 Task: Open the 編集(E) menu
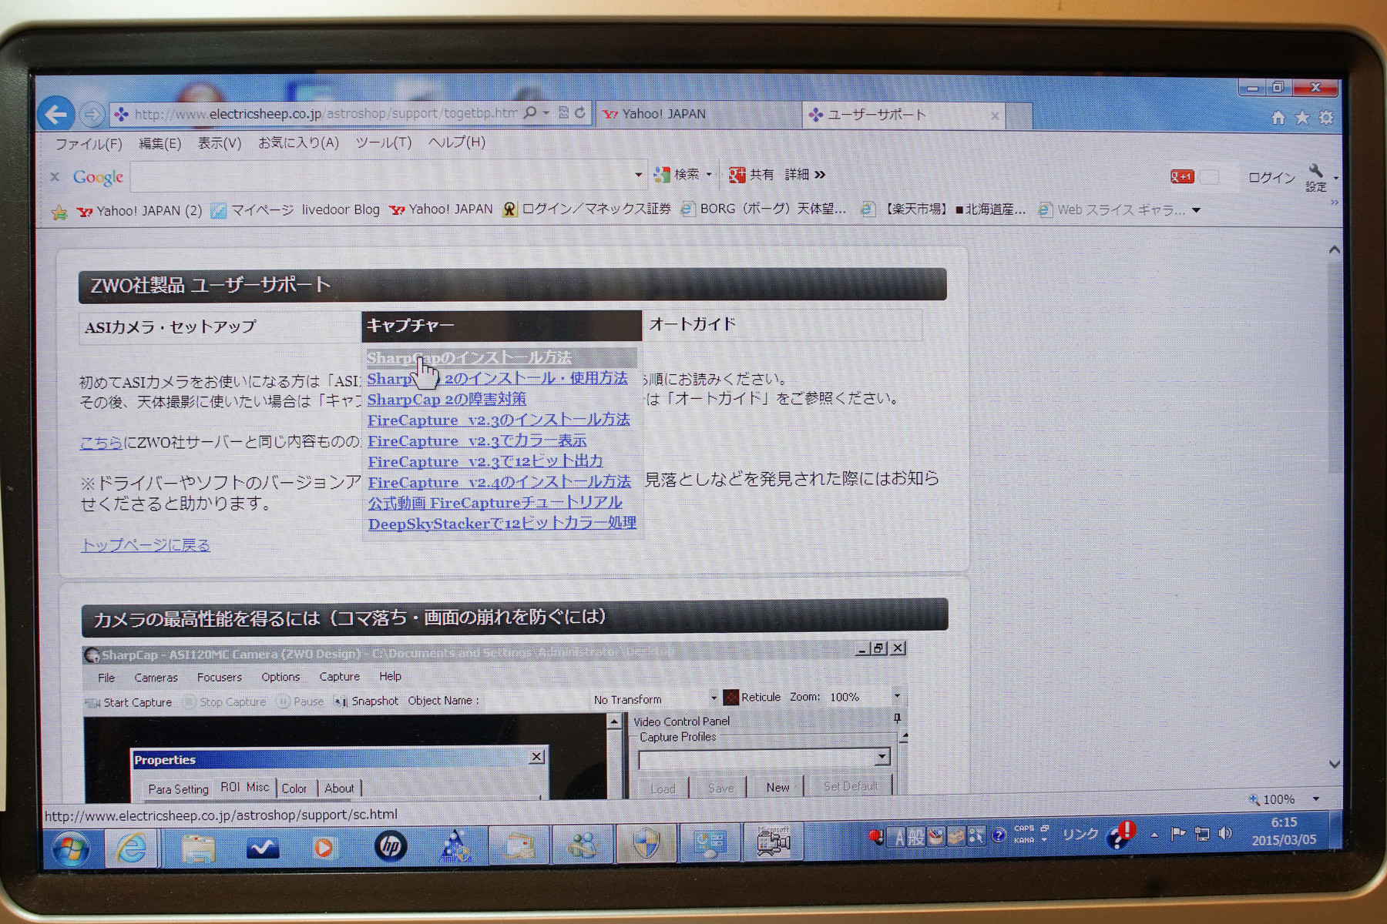(x=160, y=143)
